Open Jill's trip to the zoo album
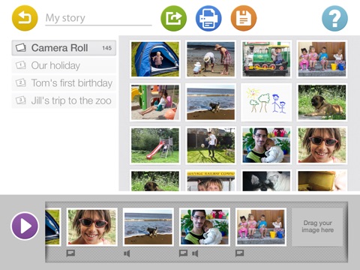360x270 pixels. point(64,100)
